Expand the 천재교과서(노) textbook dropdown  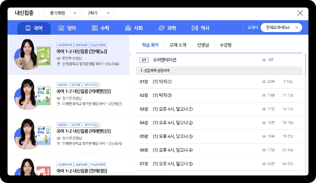point(281,28)
